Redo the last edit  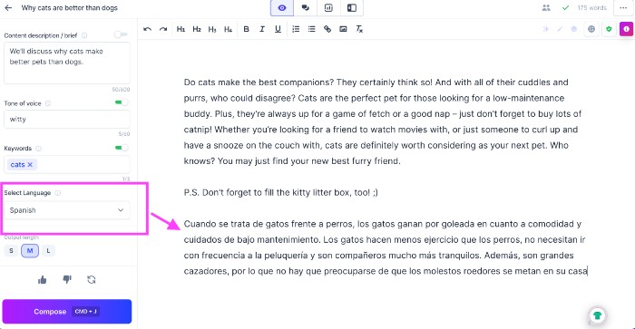tap(163, 29)
